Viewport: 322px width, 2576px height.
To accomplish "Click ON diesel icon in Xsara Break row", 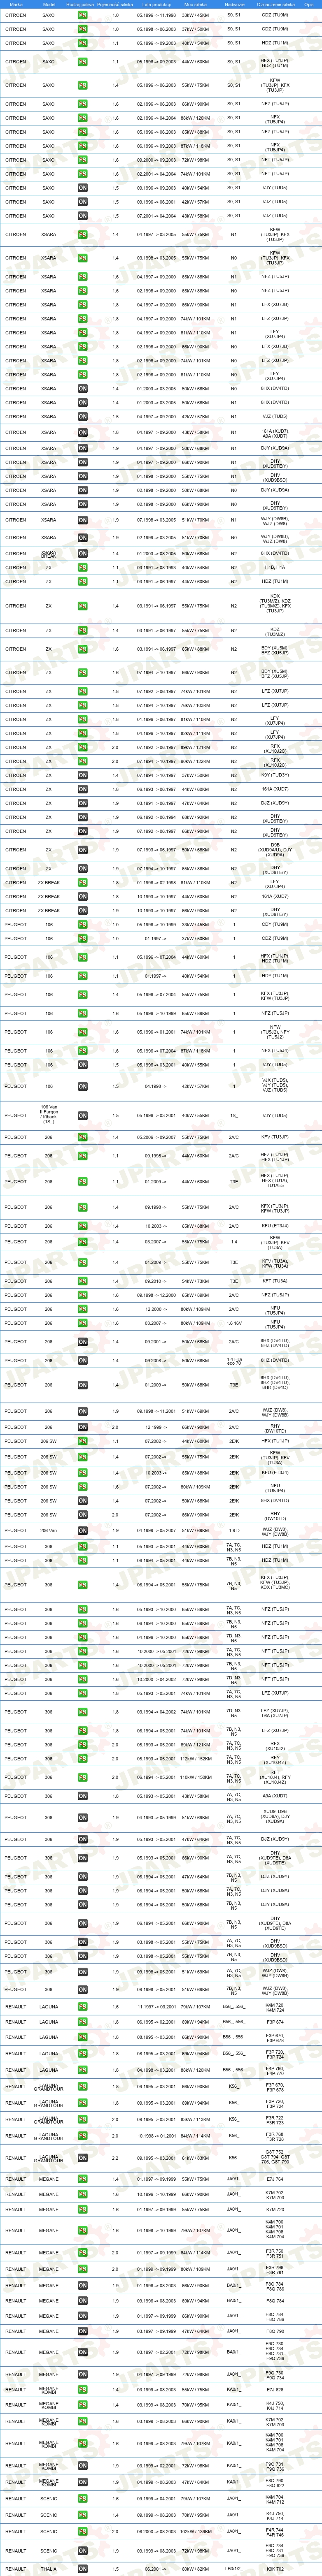I will tap(83, 554).
